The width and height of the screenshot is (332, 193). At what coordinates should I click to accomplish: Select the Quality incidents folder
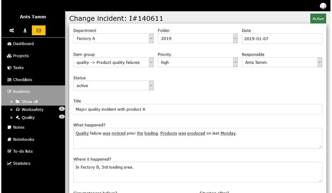click(28, 117)
